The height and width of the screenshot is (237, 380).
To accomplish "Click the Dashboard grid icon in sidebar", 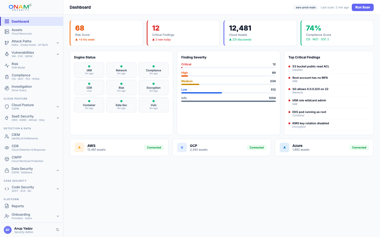I will click(7, 21).
